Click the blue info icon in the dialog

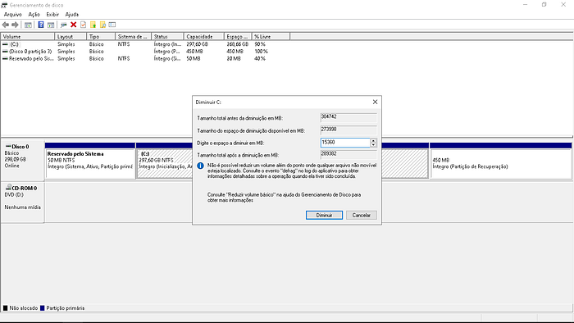point(200,166)
